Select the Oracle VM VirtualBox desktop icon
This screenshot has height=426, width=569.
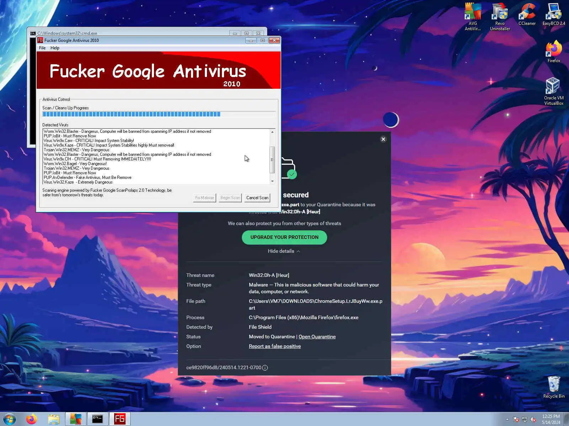coord(554,91)
